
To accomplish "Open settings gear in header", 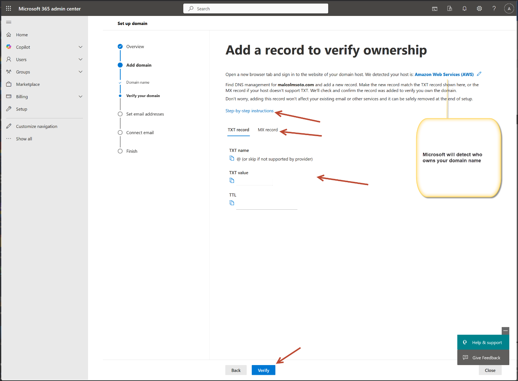I will pyautogui.click(x=479, y=9).
